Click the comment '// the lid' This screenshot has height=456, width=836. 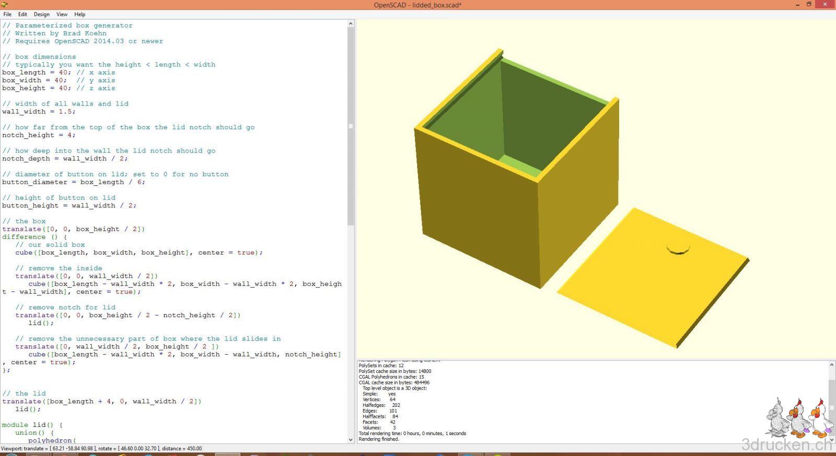click(x=24, y=394)
